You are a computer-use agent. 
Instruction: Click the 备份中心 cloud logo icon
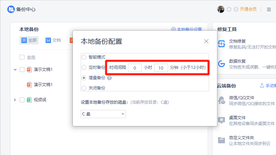coord(11,9)
